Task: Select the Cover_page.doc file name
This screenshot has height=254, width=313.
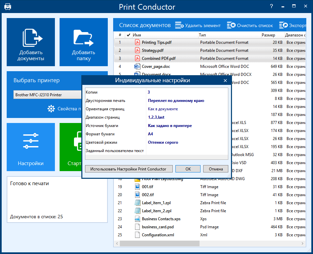Action: tap(156, 66)
